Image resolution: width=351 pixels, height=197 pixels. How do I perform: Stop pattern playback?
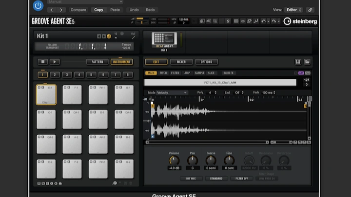click(43, 62)
